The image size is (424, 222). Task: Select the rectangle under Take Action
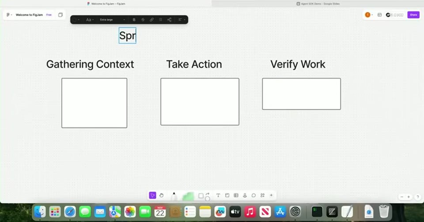pos(200,102)
